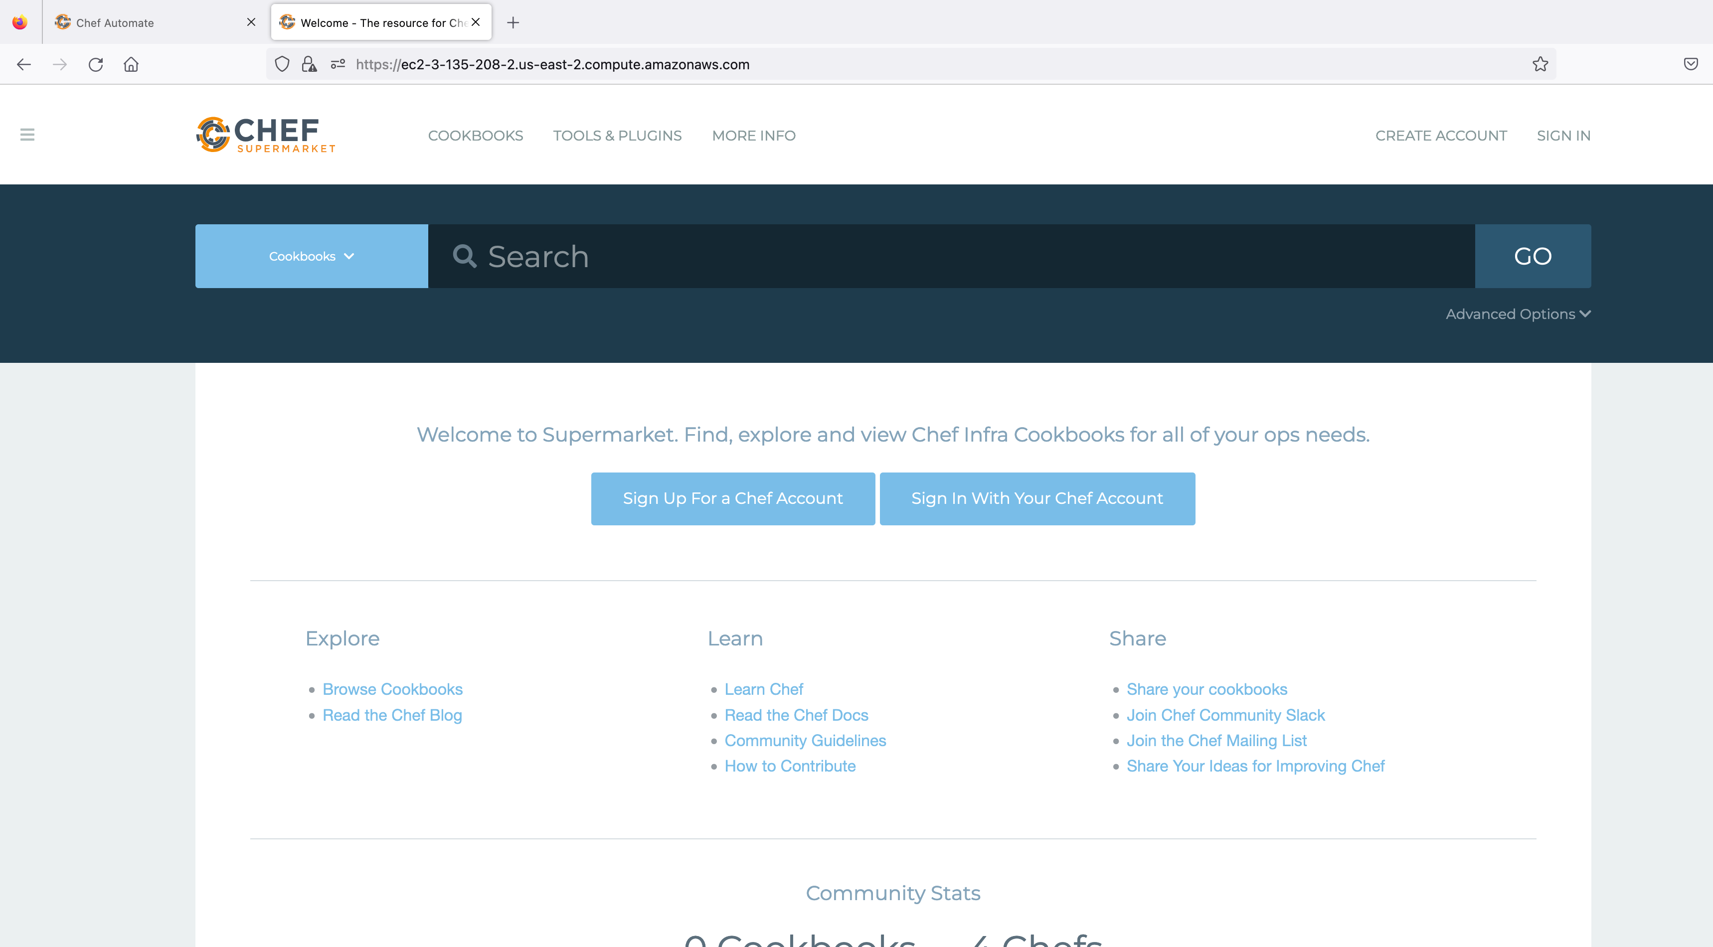Open the Browse Cookbooks link
1713x947 pixels.
[392, 689]
